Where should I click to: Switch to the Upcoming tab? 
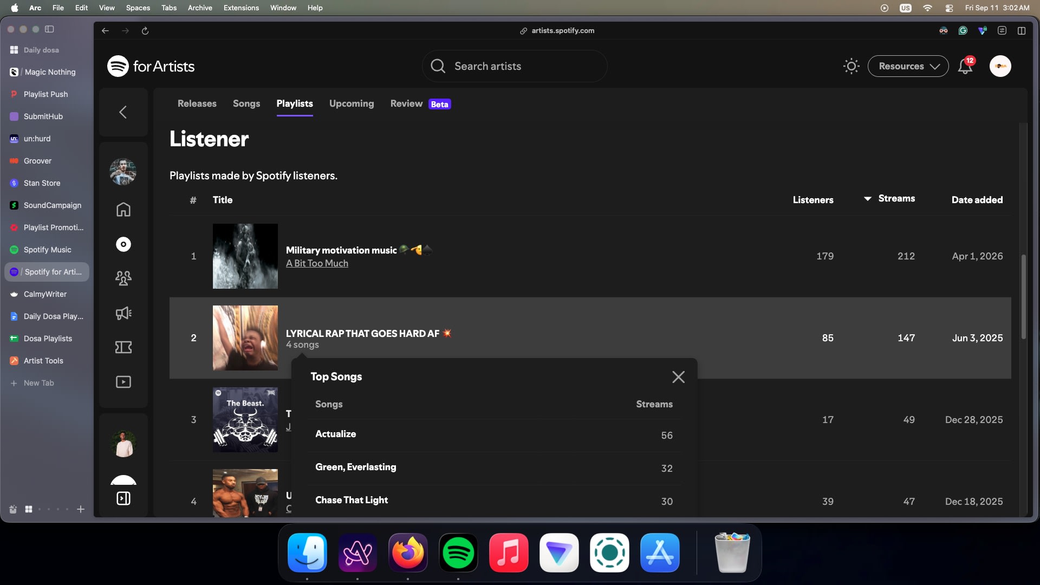352,103
